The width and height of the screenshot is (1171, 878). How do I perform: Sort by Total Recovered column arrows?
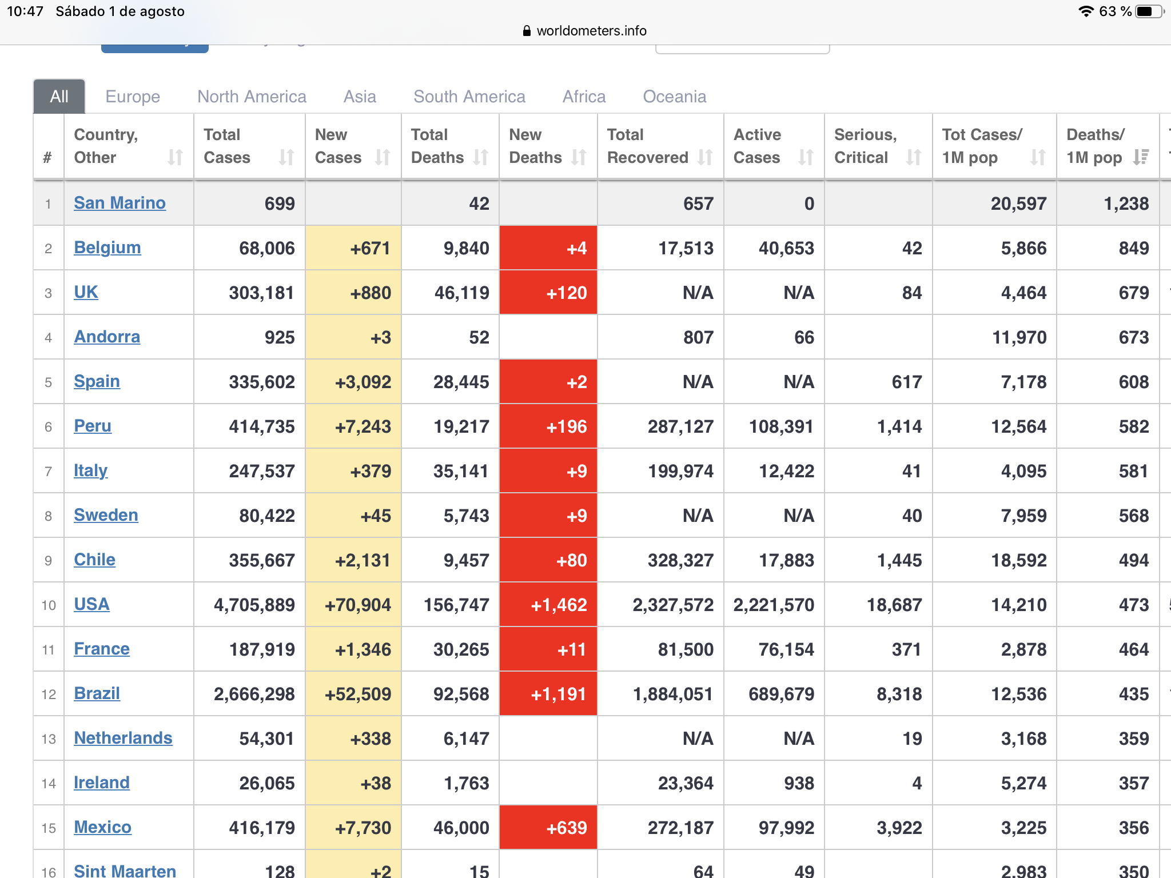(x=706, y=157)
